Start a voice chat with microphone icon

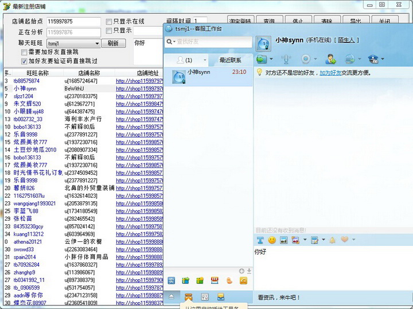coord(286,59)
